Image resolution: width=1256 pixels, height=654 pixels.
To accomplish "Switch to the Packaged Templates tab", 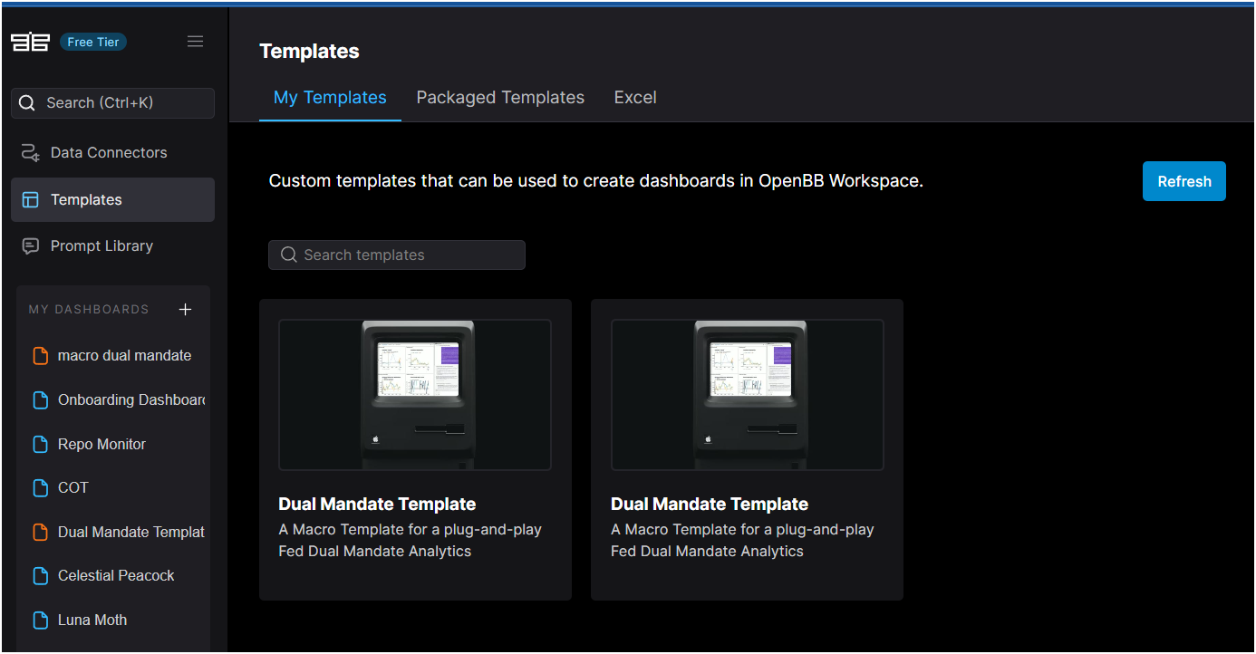I will coord(500,98).
